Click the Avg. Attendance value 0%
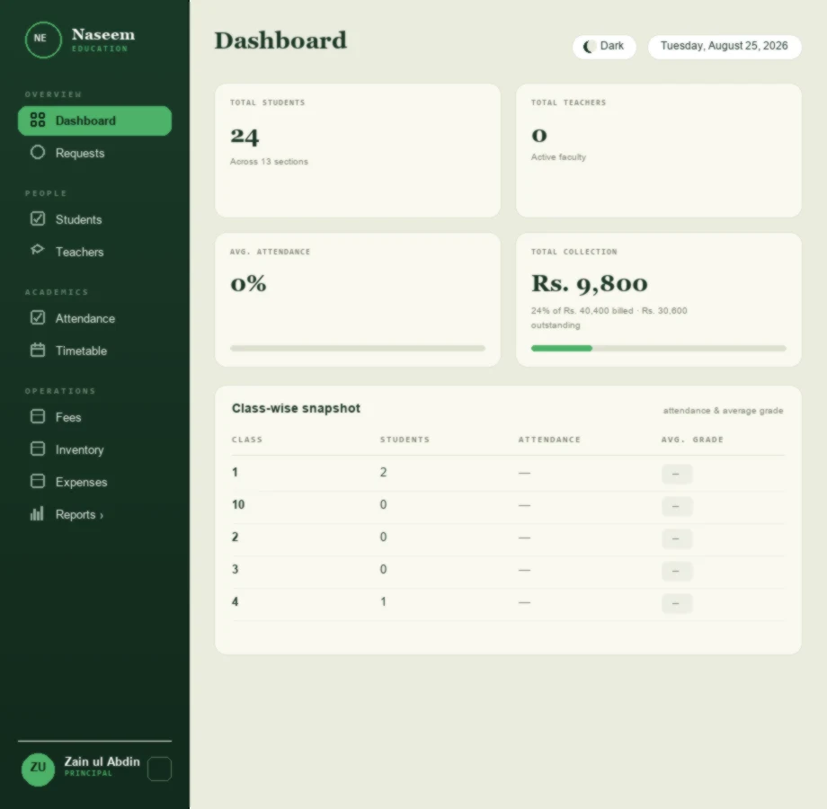 (x=248, y=284)
